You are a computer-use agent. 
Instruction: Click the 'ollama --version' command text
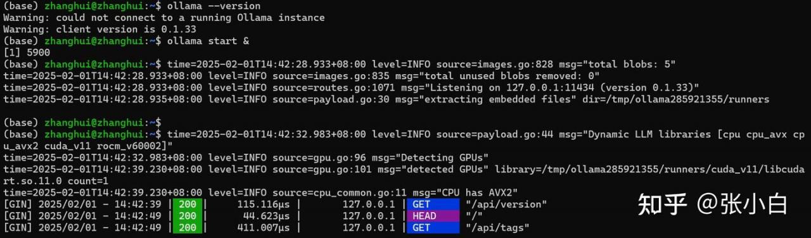(x=208, y=6)
